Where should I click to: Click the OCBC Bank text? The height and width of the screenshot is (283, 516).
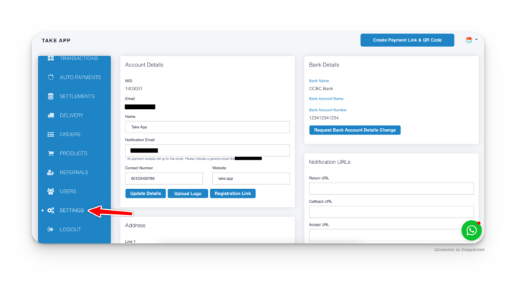pyautogui.click(x=321, y=89)
